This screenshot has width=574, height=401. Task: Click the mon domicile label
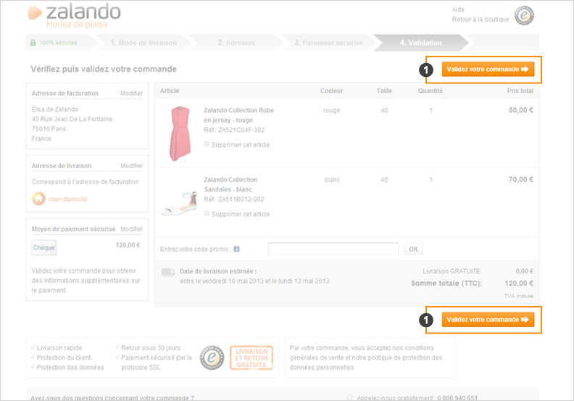point(68,199)
